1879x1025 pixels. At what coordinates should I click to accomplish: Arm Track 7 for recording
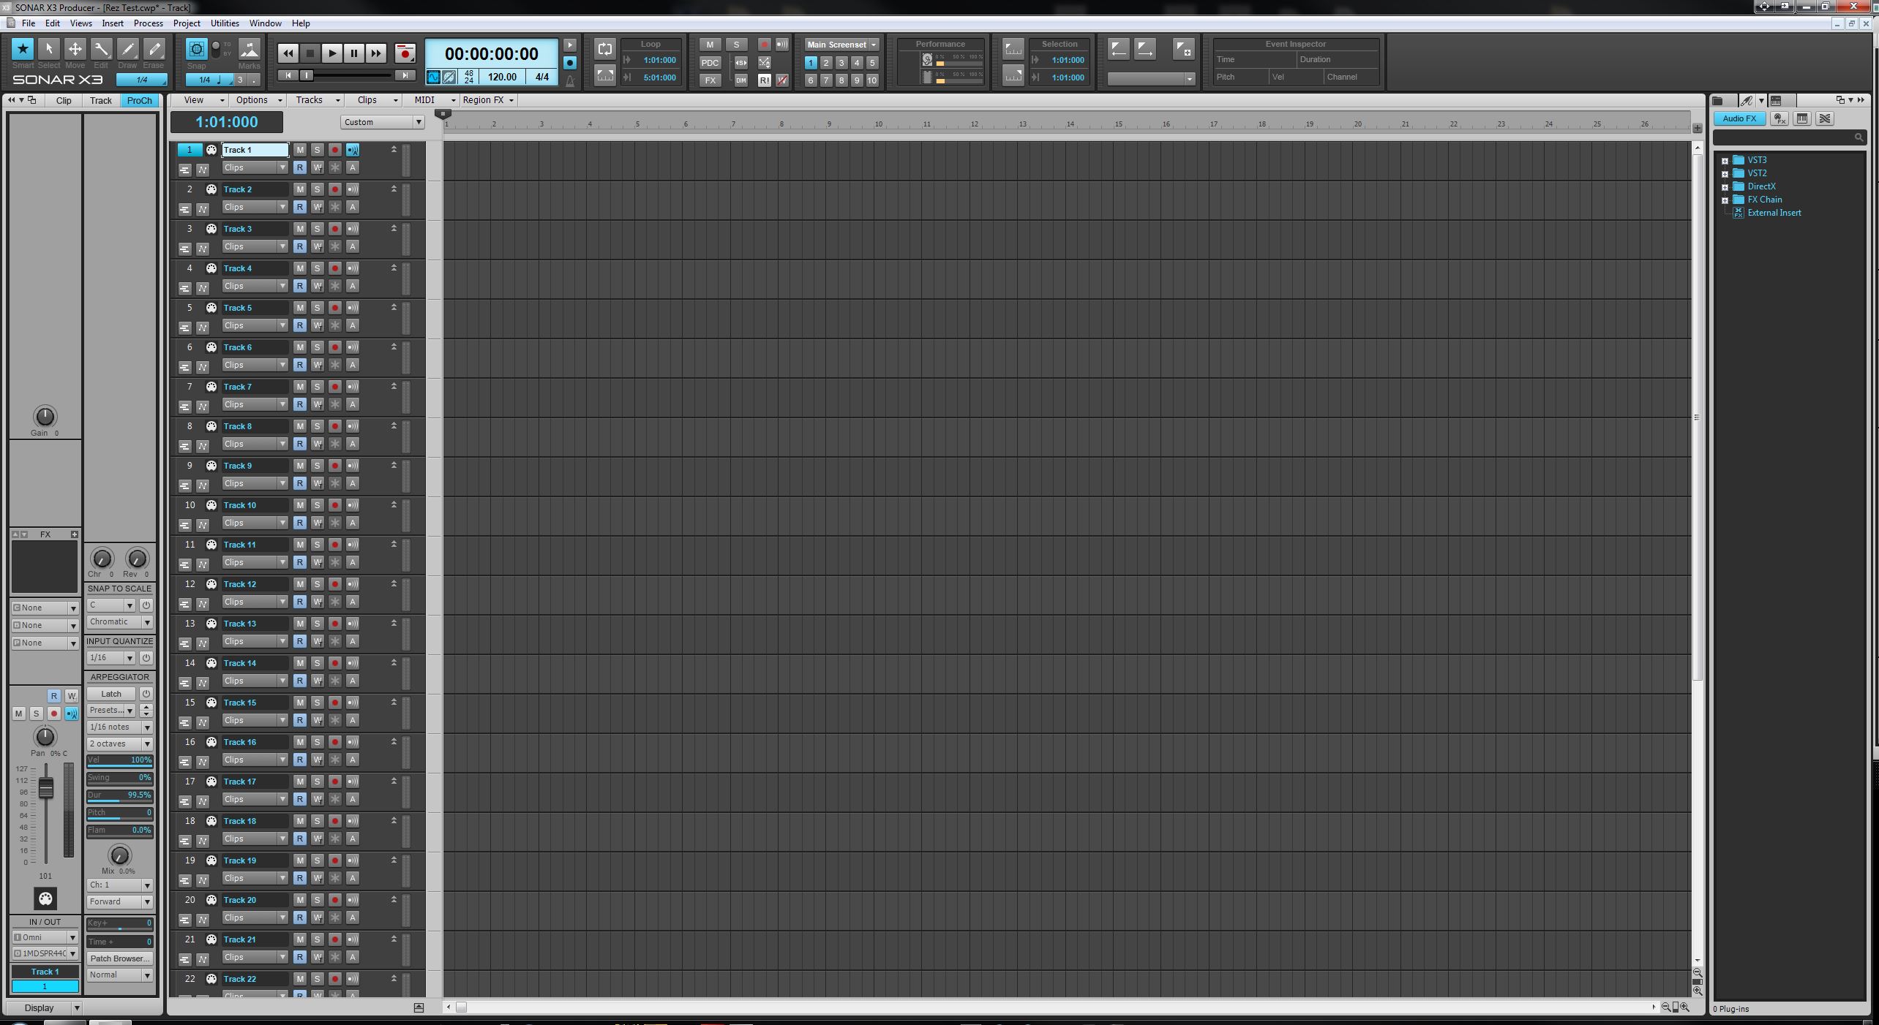point(334,387)
